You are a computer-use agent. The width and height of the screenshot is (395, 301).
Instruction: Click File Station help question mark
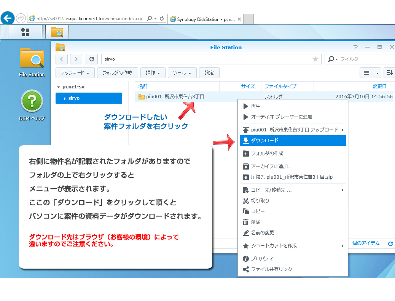coord(355,47)
